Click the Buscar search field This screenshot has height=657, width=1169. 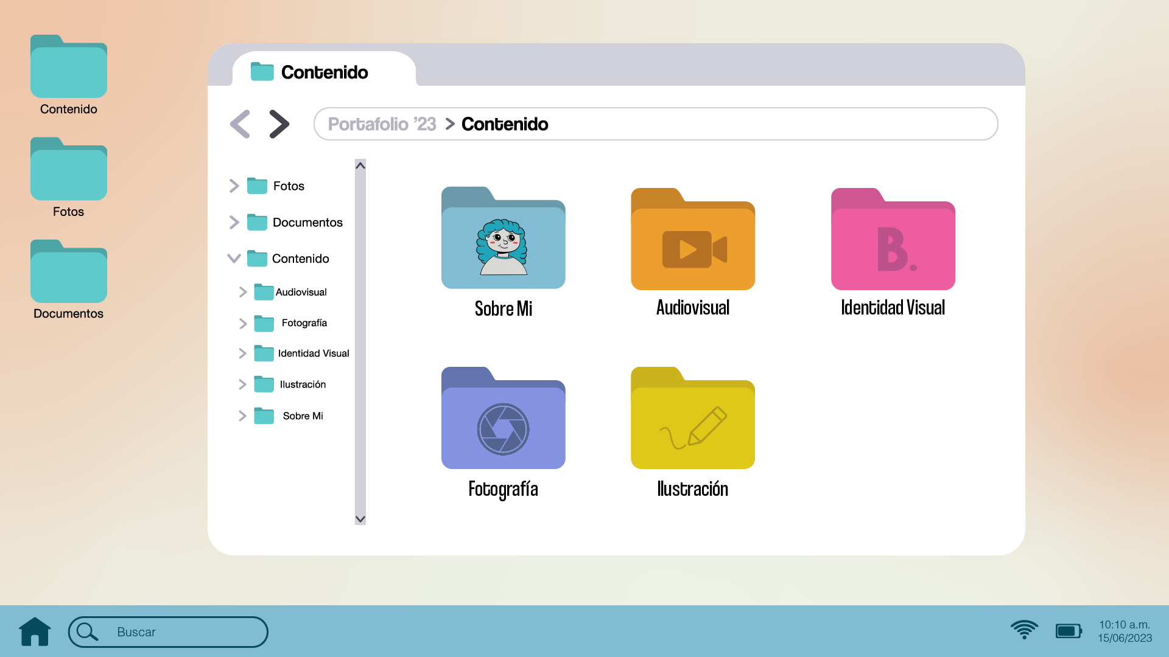[177, 632]
